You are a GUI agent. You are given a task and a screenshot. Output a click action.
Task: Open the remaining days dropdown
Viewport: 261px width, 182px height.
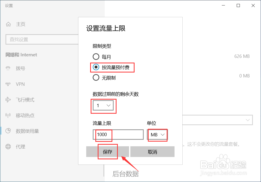point(103,105)
